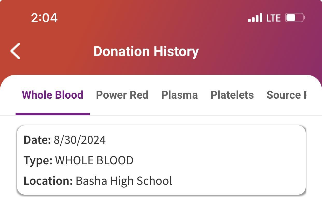This screenshot has height=197, width=322.
Task: Switch to the Power Red tab
Action: pyautogui.click(x=122, y=95)
